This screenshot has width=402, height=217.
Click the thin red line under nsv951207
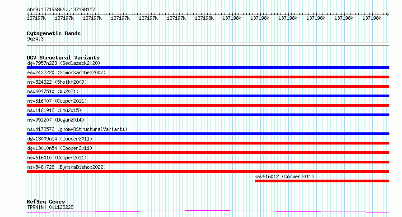(208, 124)
